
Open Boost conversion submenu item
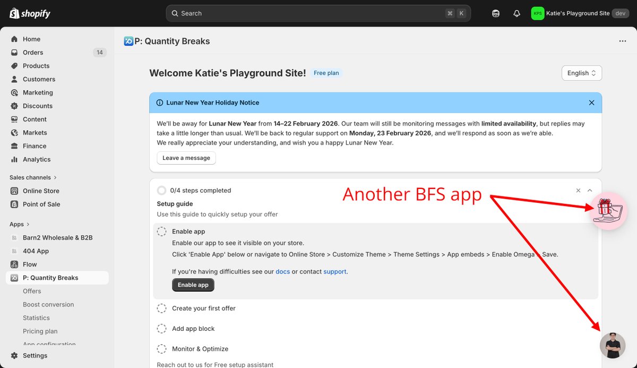(x=48, y=304)
